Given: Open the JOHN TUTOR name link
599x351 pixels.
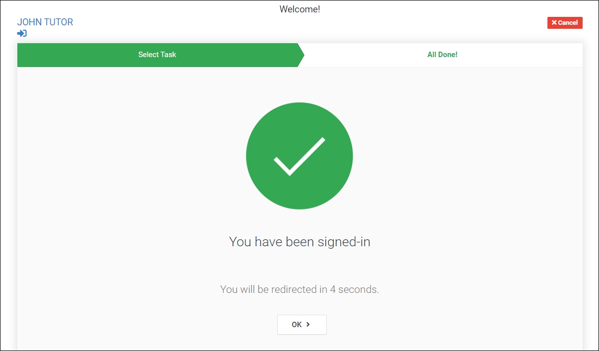Looking at the screenshot, I should (45, 22).
